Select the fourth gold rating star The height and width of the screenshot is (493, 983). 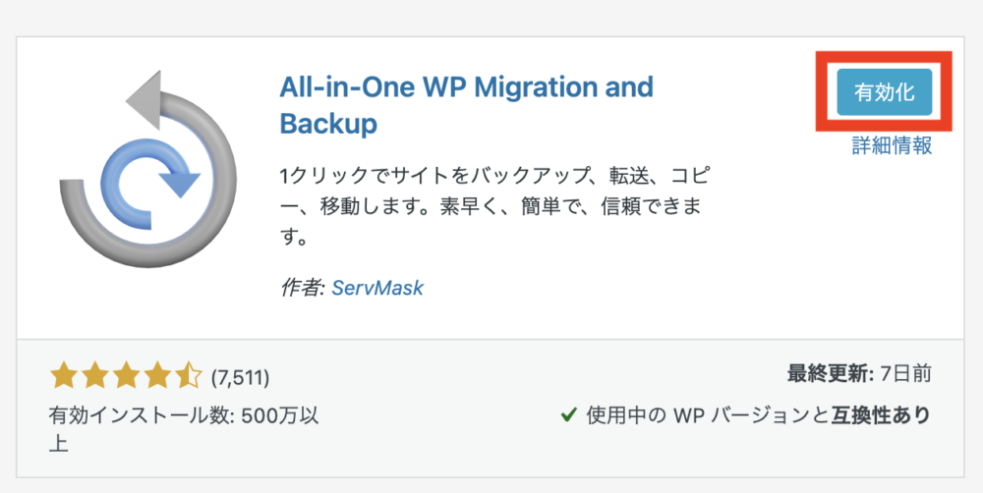click(157, 376)
